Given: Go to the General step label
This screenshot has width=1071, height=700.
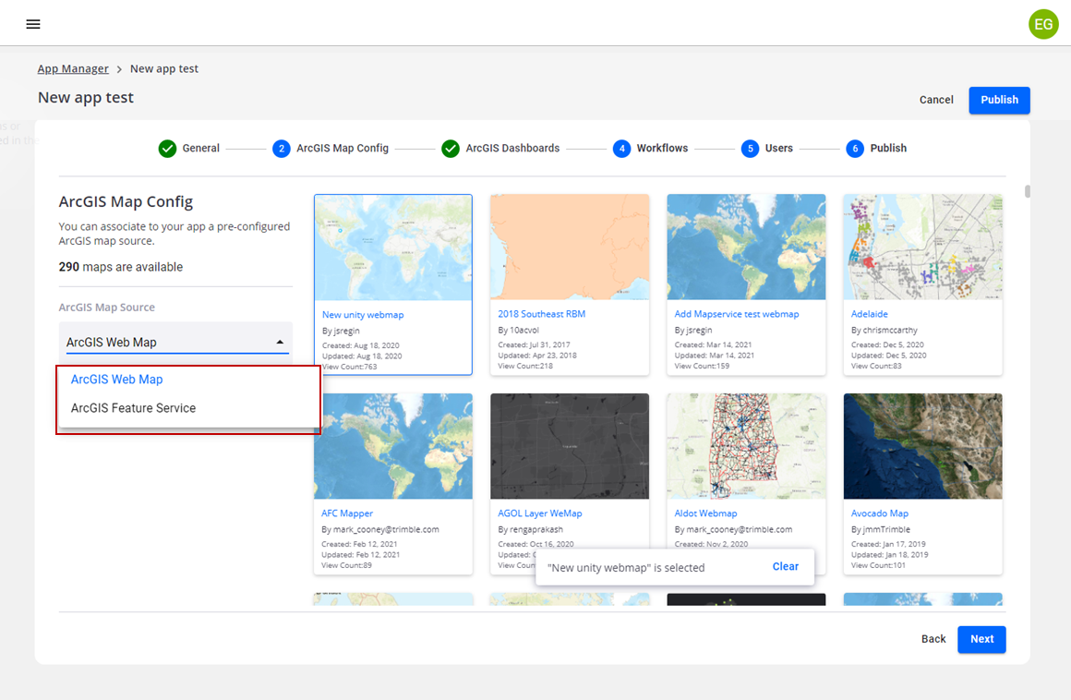Looking at the screenshot, I should pyautogui.click(x=201, y=148).
